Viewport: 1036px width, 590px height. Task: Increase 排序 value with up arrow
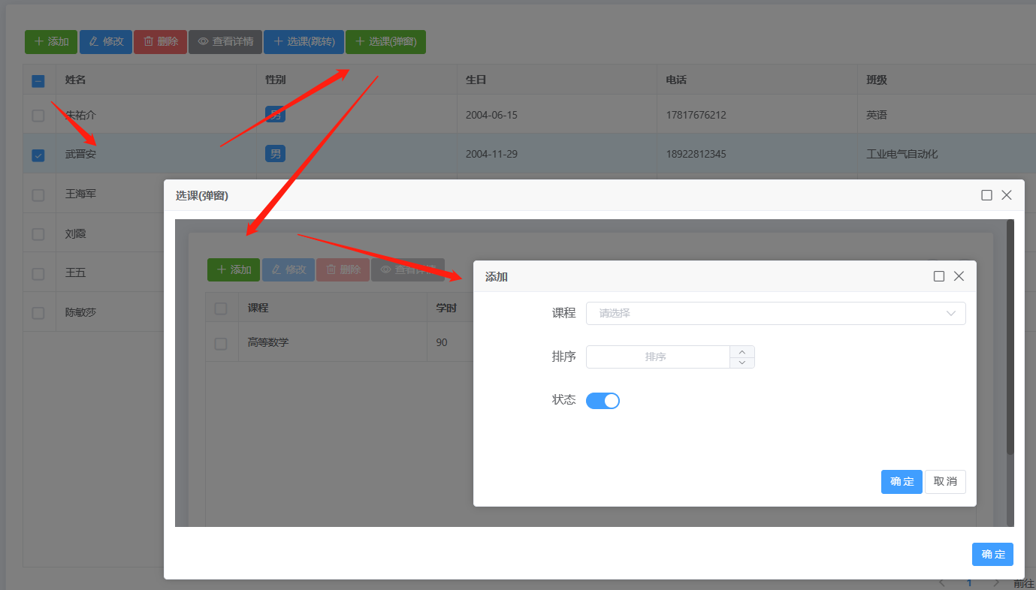pyautogui.click(x=742, y=351)
